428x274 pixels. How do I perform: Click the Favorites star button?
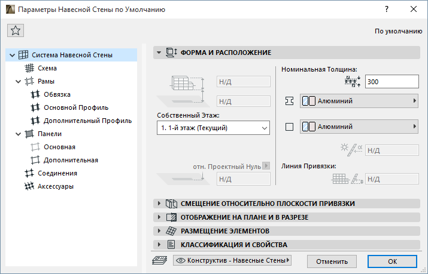(x=16, y=30)
